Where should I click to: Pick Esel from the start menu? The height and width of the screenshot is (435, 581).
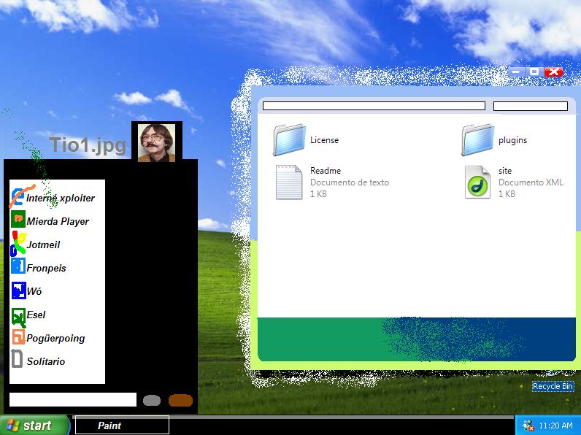click(x=36, y=315)
